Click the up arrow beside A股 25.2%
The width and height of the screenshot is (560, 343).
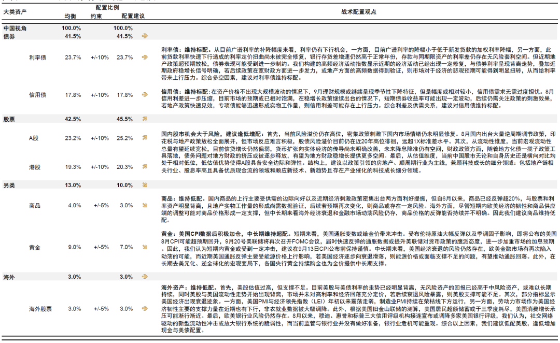point(145,138)
